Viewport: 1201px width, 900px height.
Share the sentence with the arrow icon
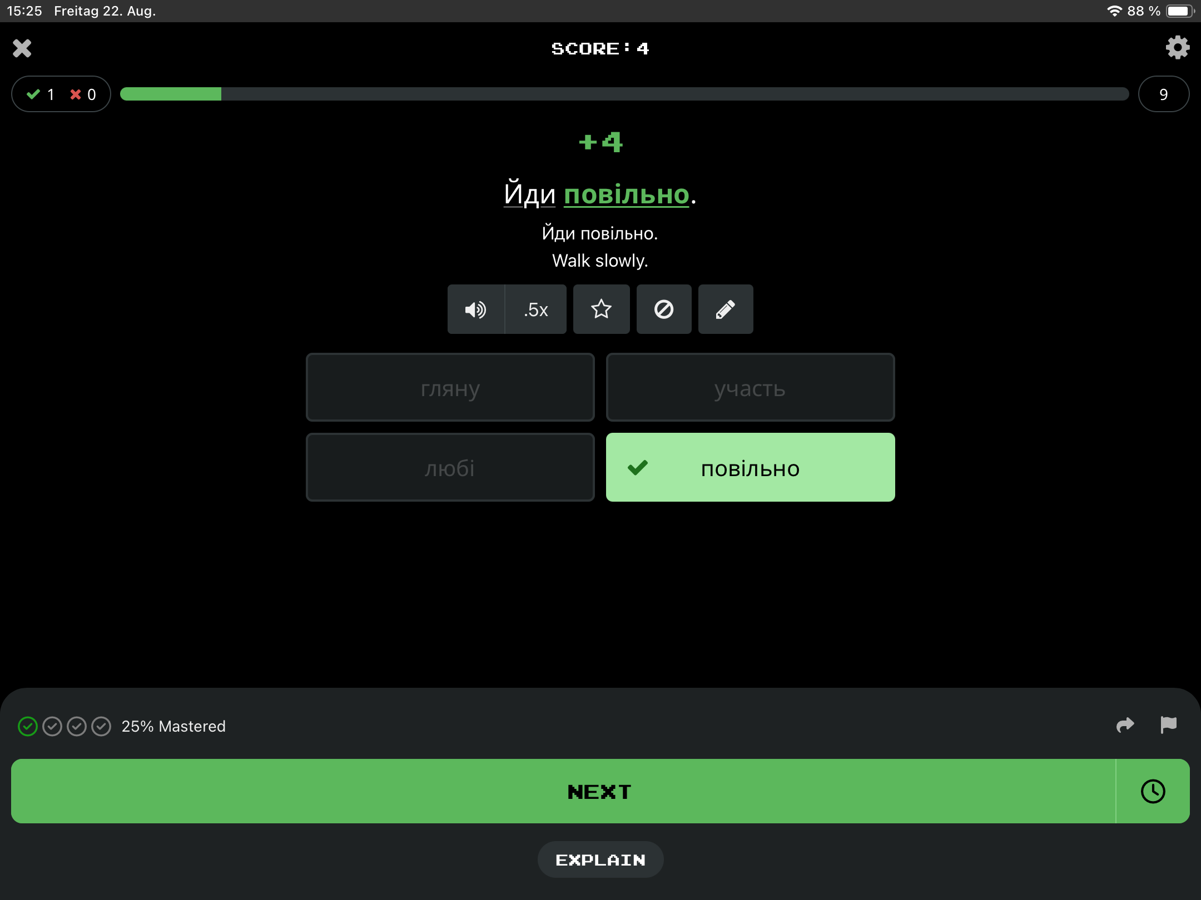(1125, 725)
